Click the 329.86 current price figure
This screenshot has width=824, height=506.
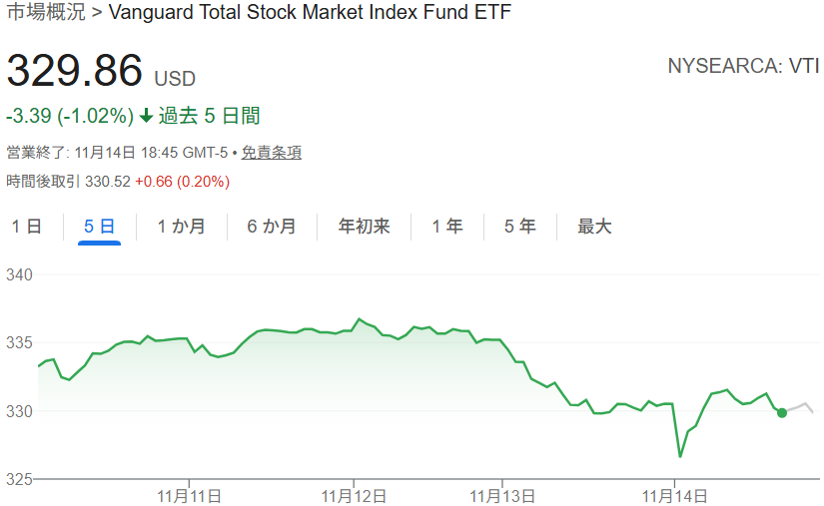tap(75, 71)
